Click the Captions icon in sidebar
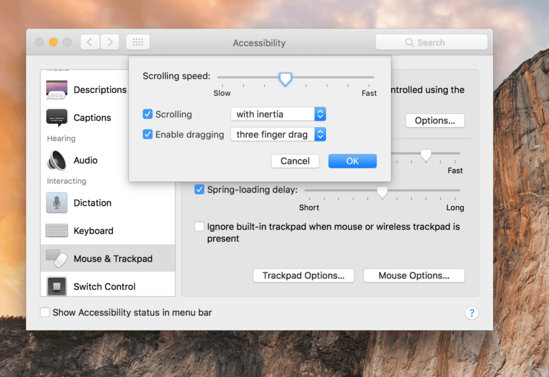 tap(57, 118)
